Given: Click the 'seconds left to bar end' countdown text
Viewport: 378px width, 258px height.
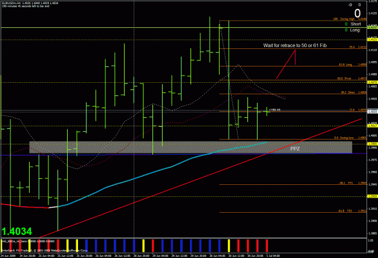Looking at the screenshot, I should [25, 6].
